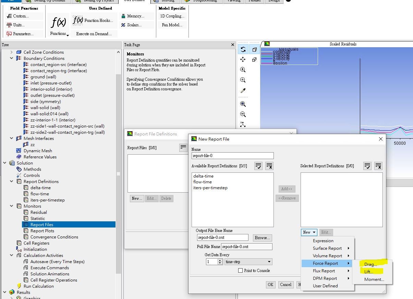Image resolution: width=413 pixels, height=299 pixels.
Task: Click New in Report File Definitions window
Action: (137, 198)
